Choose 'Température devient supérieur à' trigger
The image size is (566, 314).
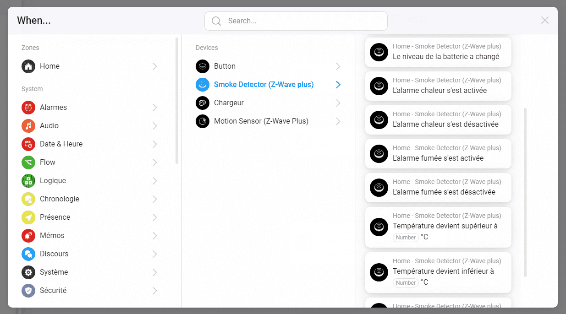[438, 227]
